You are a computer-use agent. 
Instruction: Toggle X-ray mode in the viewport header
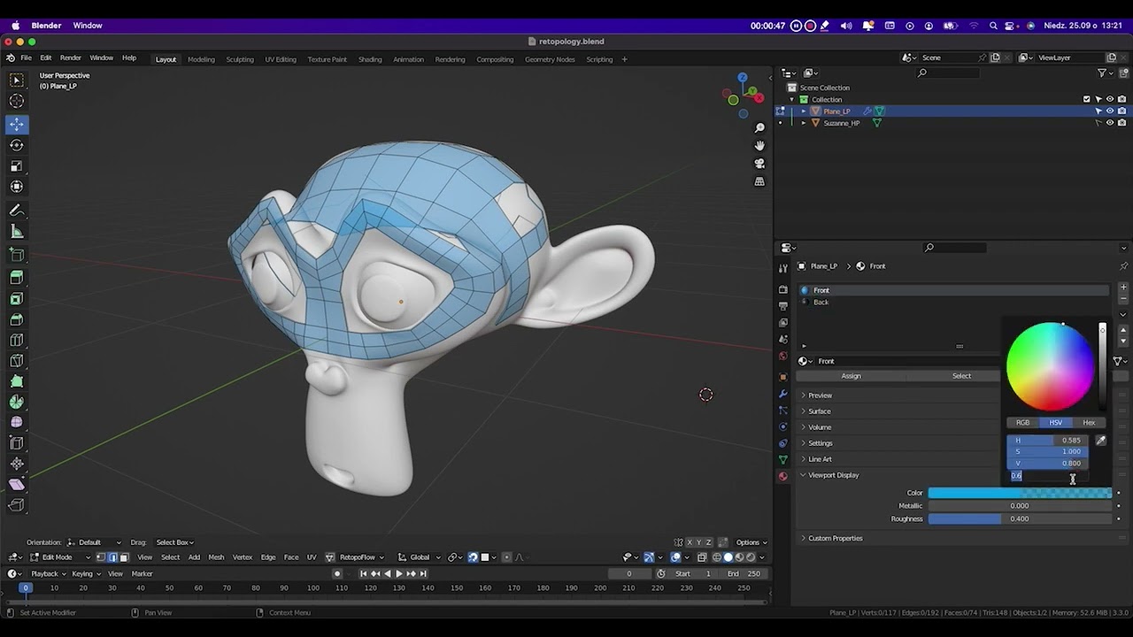(x=702, y=557)
